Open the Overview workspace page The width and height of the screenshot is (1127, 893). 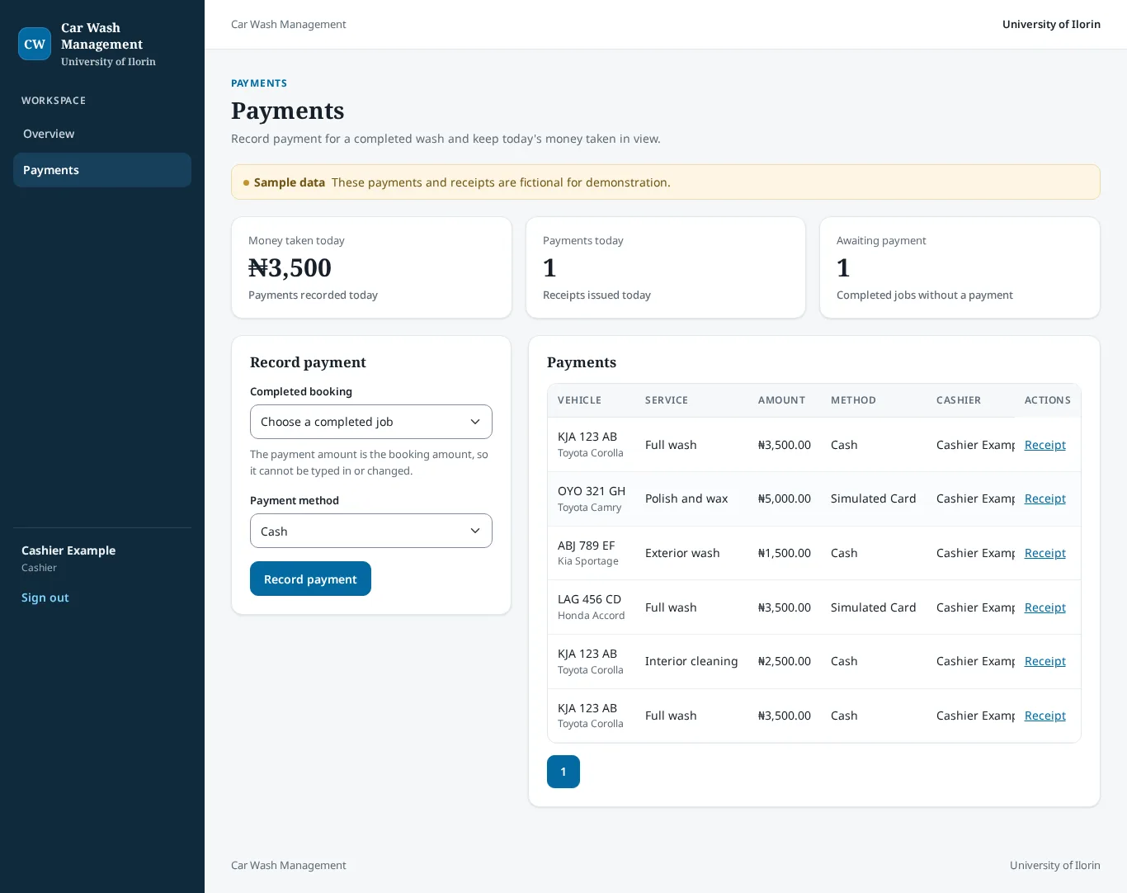(x=102, y=134)
